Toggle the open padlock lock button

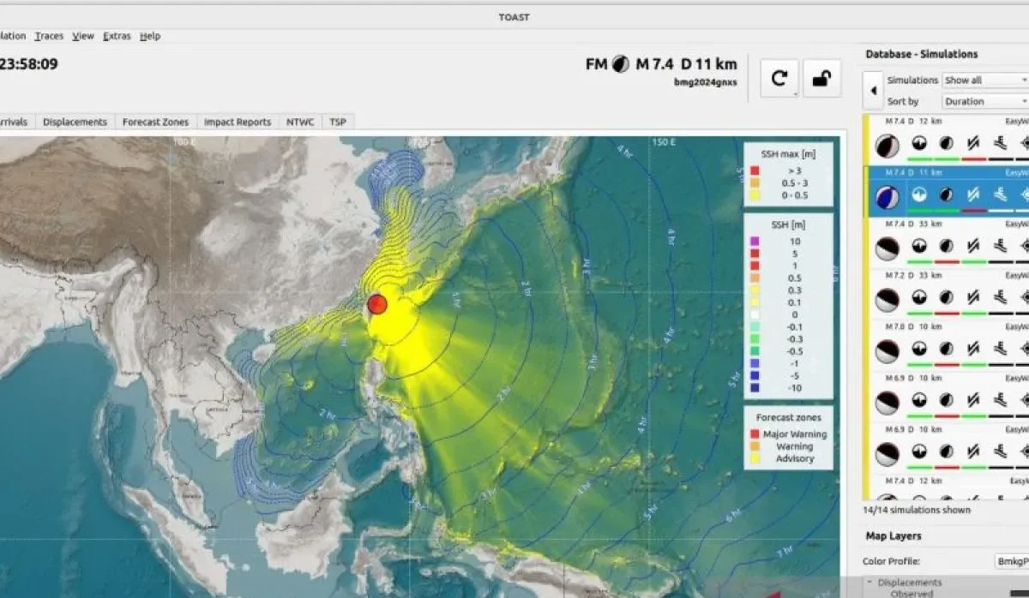(x=821, y=79)
